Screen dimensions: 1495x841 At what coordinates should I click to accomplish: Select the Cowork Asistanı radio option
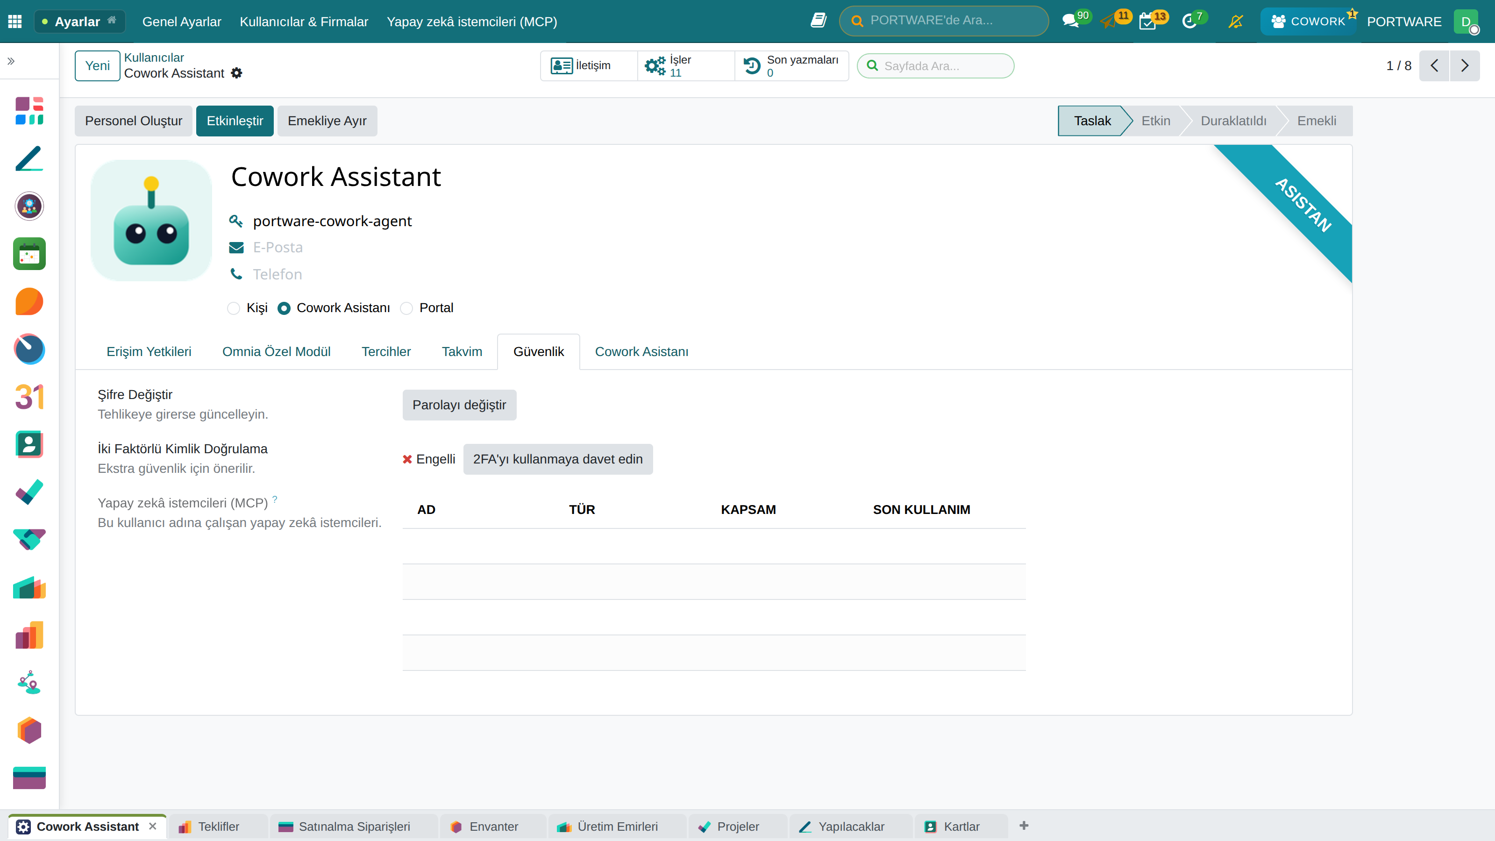(284, 308)
